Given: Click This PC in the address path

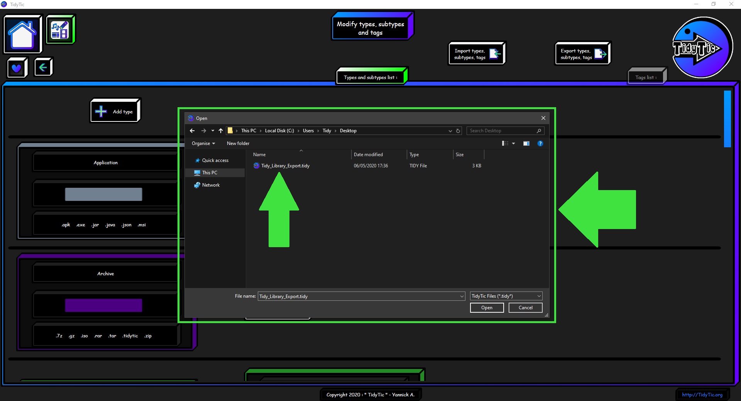Looking at the screenshot, I should click(249, 131).
